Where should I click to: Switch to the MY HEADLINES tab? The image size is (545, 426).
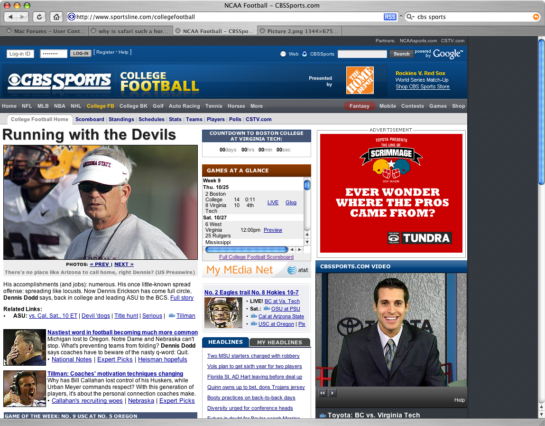tap(279, 342)
